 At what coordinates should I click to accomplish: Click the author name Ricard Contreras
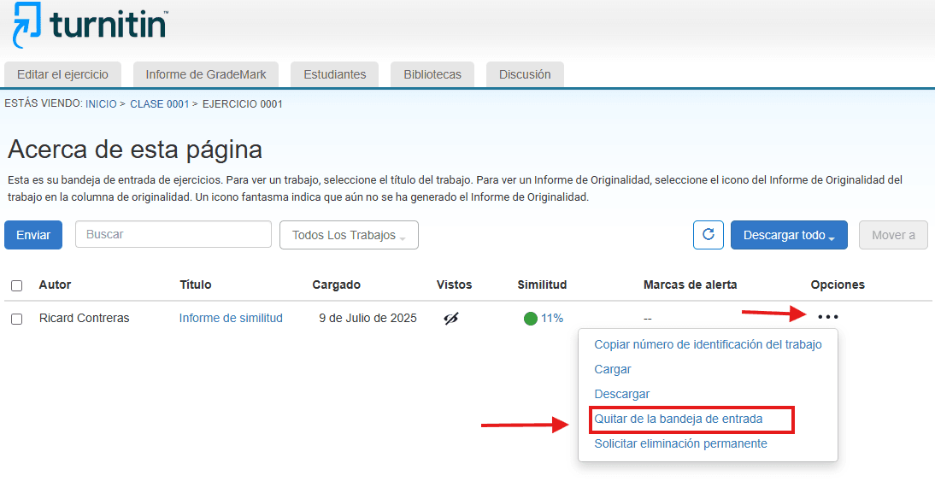coord(84,319)
